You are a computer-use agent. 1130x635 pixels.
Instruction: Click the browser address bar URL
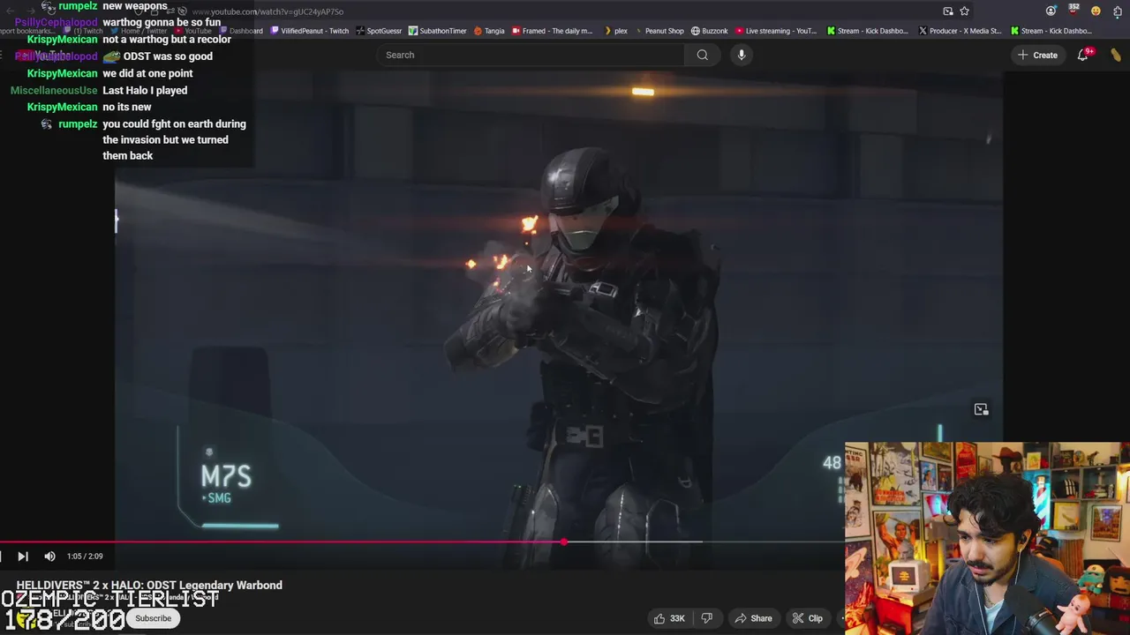click(267, 11)
